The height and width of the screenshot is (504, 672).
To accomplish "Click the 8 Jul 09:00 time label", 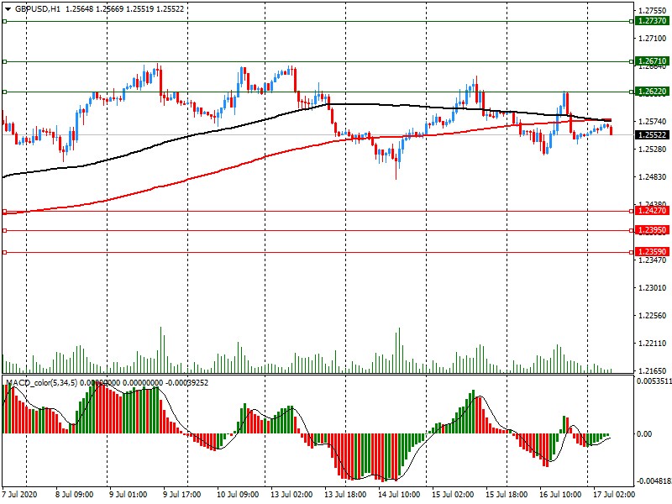I will pyautogui.click(x=74, y=495).
